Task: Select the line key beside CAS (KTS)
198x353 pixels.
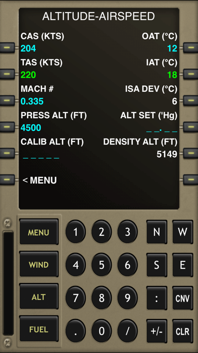Action: tap(7, 48)
